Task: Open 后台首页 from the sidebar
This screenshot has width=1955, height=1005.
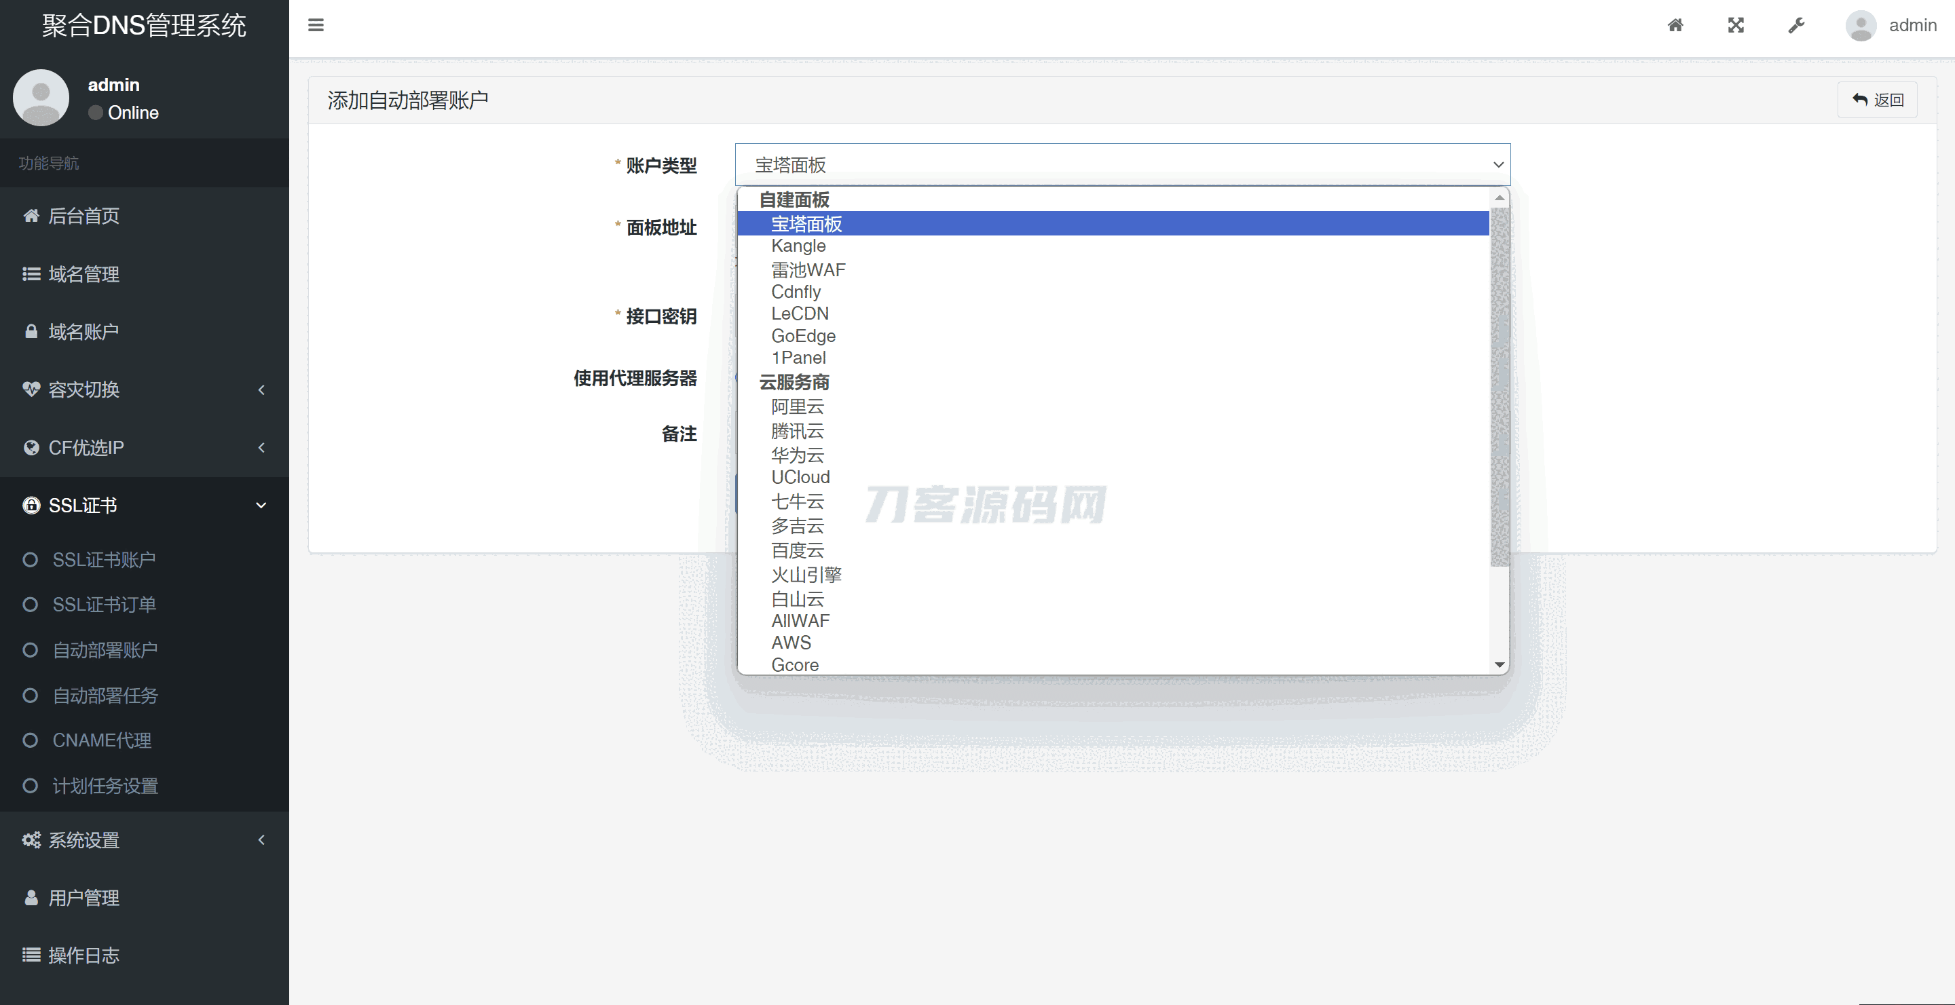Action: (83, 216)
